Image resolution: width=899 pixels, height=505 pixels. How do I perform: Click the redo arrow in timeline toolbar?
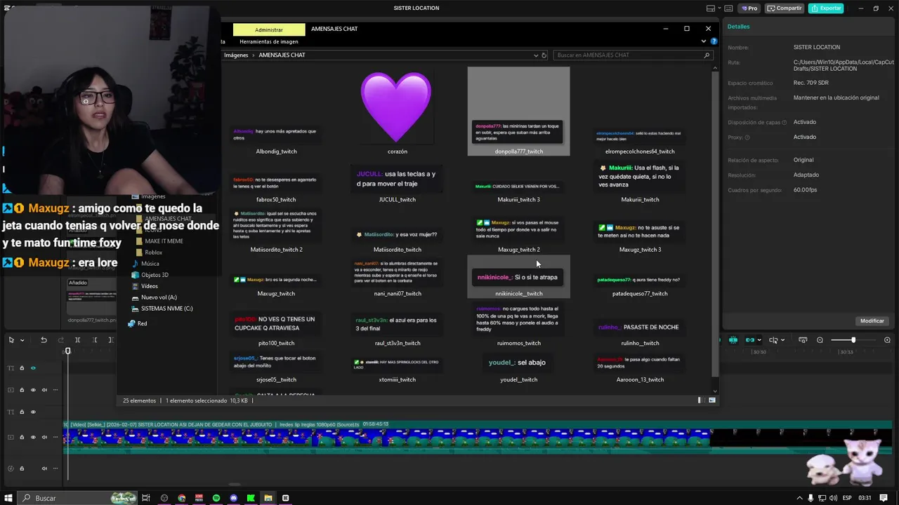[x=60, y=340]
